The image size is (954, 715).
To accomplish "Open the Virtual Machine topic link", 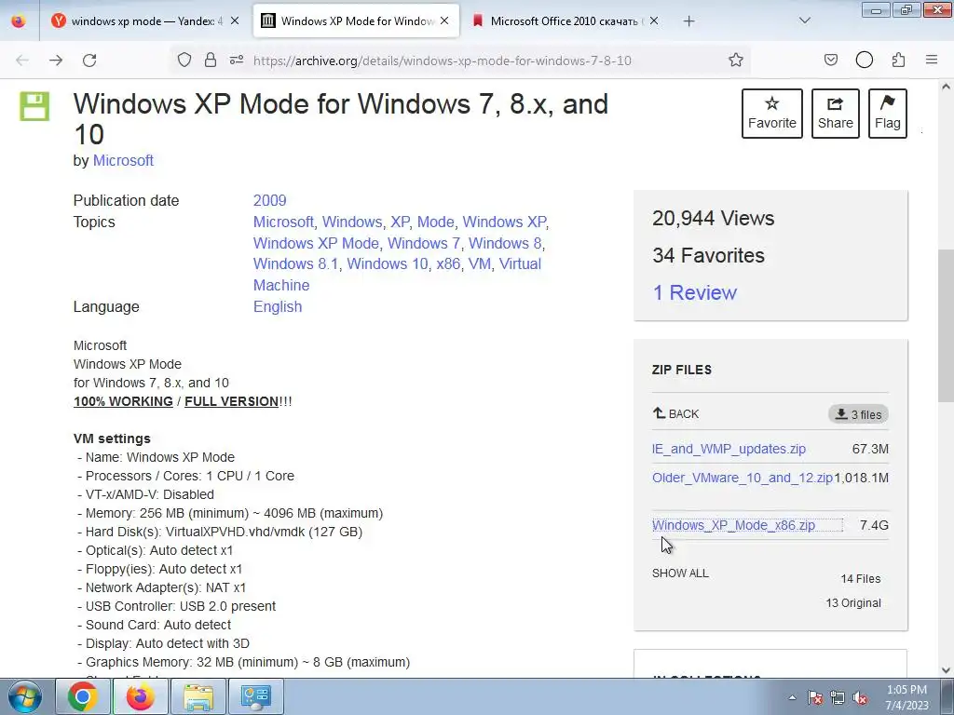I will (397, 275).
